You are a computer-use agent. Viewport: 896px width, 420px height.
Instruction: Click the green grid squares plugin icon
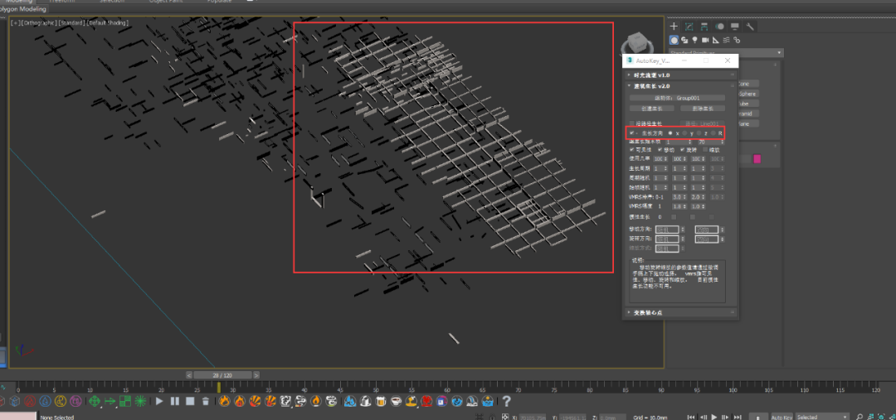[125, 401]
